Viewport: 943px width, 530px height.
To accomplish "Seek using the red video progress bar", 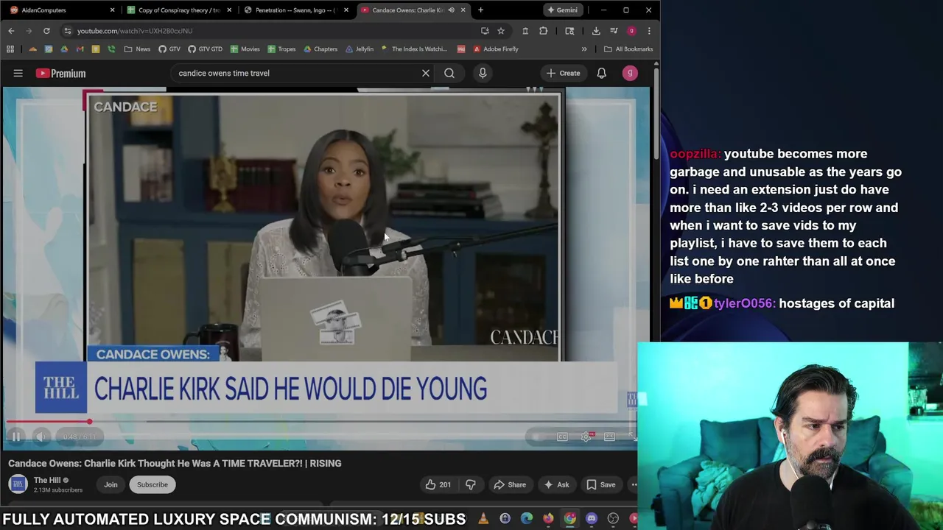I will point(322,422).
